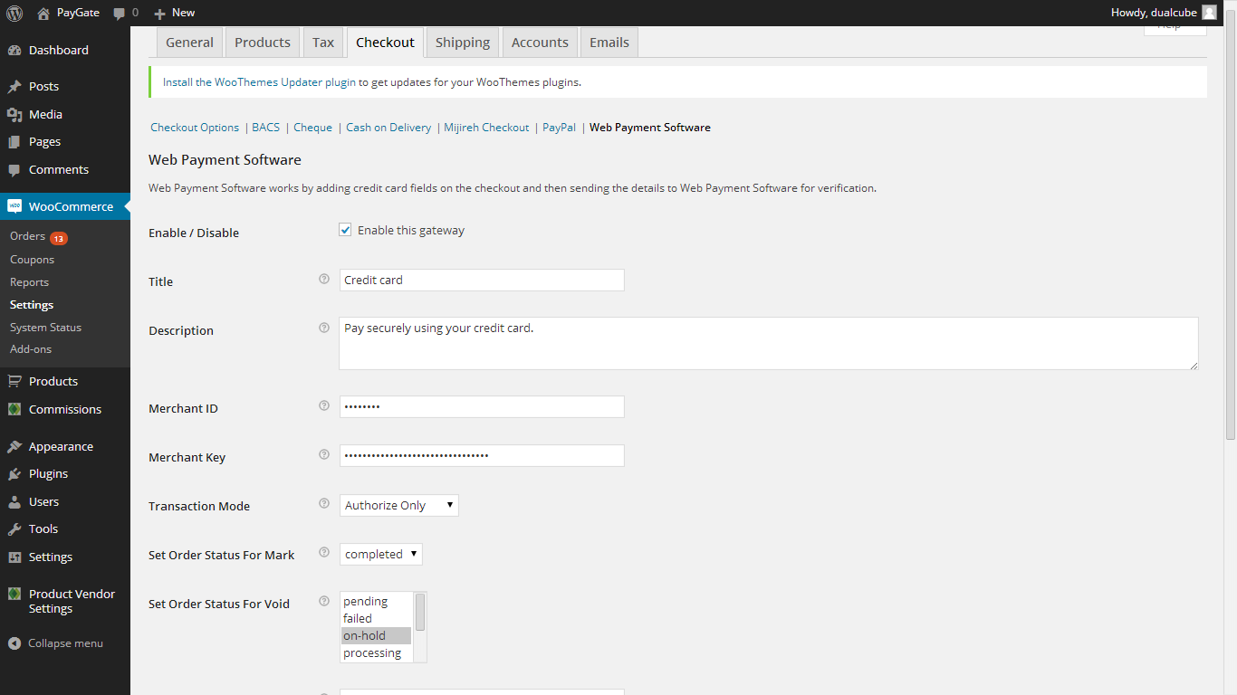The width and height of the screenshot is (1237, 695).
Task: Click the Product Vendor Settings icon
Action: [14, 595]
